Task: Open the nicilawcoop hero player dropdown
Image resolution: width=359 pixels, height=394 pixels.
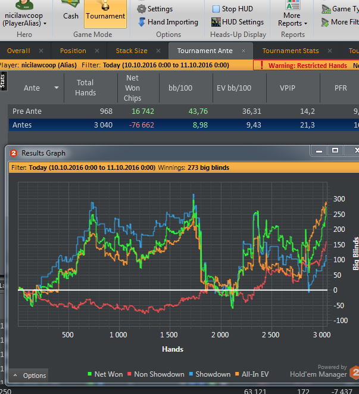Action: [x=24, y=15]
